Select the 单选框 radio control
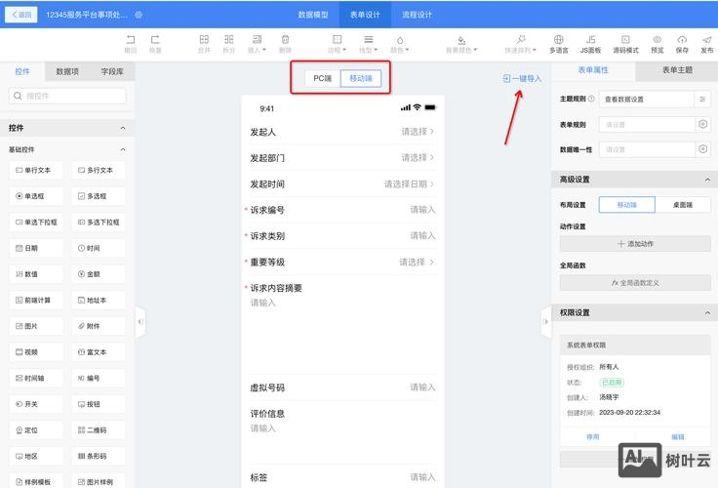 pyautogui.click(x=36, y=196)
